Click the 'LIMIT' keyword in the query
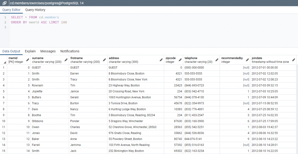The width and height of the screenshot is (298, 154). 54,22
